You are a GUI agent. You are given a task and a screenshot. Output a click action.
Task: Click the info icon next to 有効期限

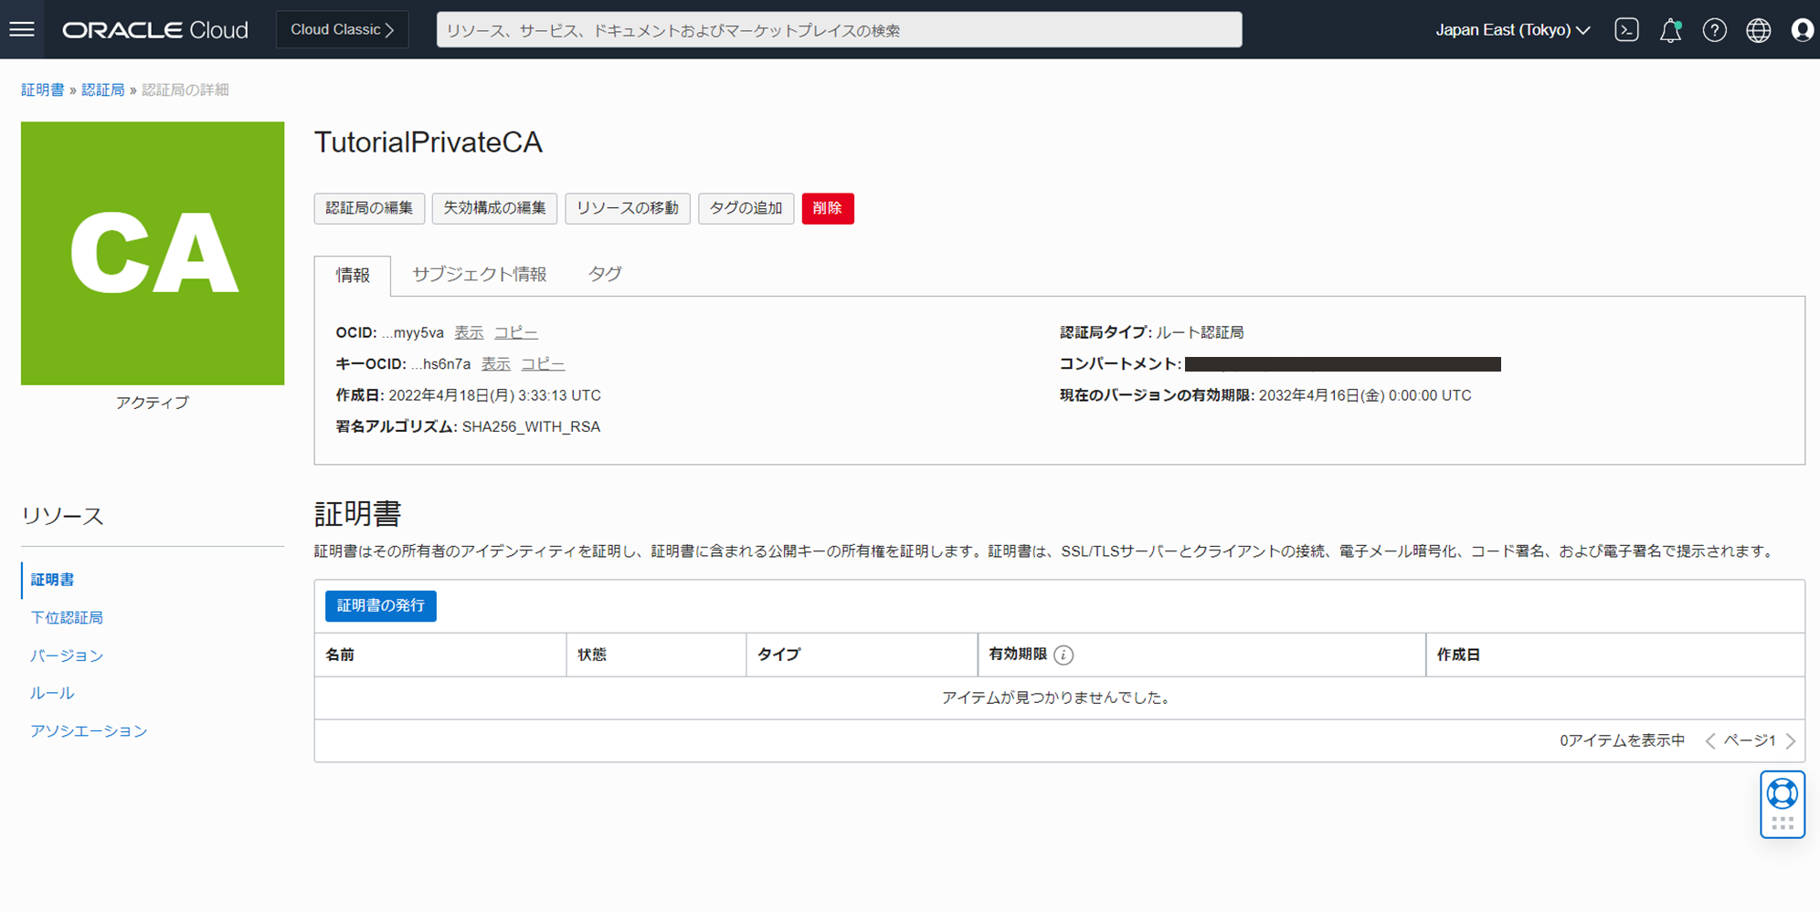1063,655
